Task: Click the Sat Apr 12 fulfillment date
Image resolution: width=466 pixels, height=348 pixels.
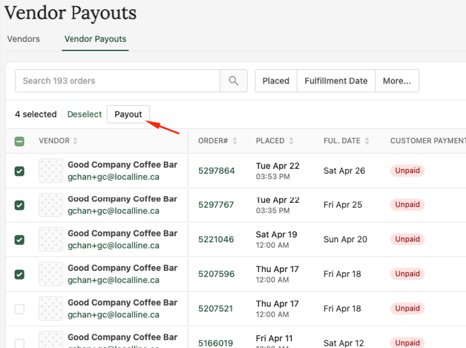Action: click(x=343, y=343)
